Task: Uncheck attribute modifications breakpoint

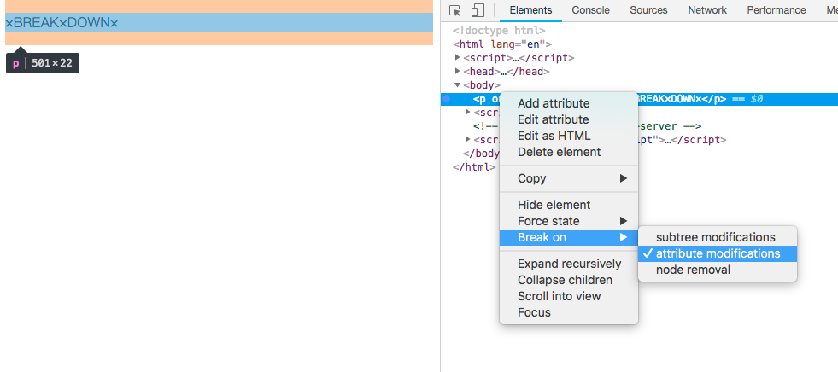Action: 718,253
